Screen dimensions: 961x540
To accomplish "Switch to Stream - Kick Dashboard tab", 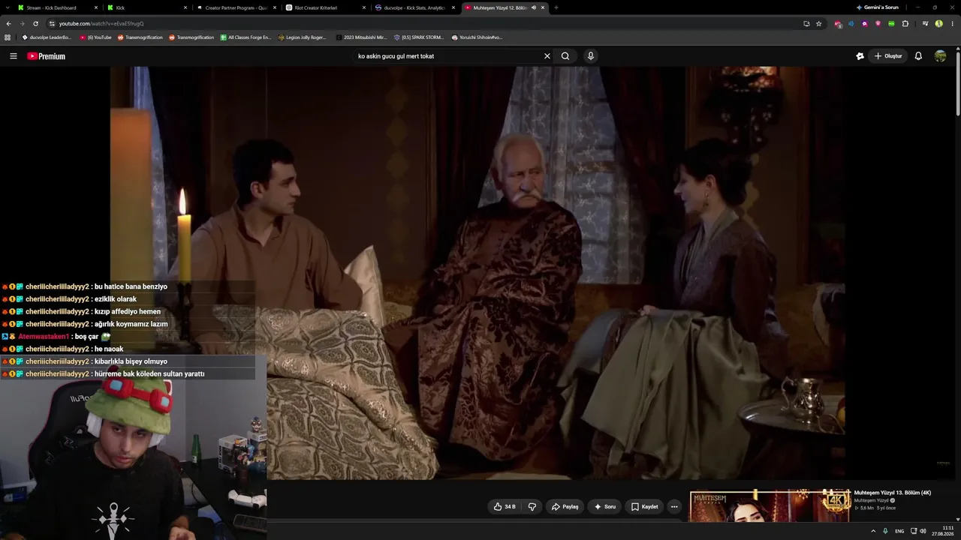I will point(57,7).
